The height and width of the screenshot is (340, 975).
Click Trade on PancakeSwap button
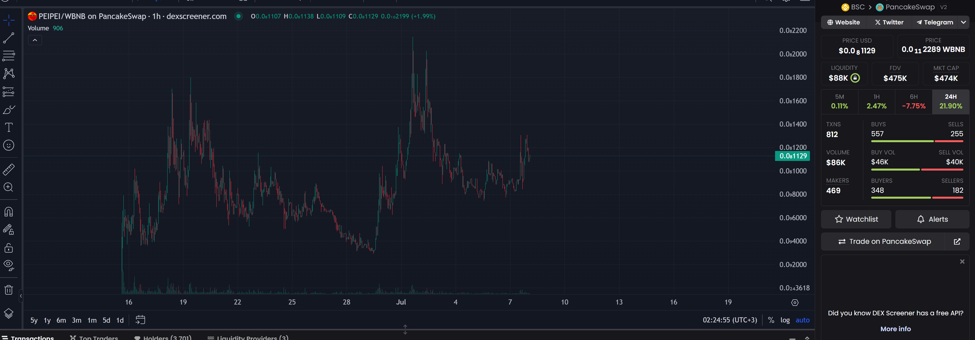pyautogui.click(x=884, y=242)
